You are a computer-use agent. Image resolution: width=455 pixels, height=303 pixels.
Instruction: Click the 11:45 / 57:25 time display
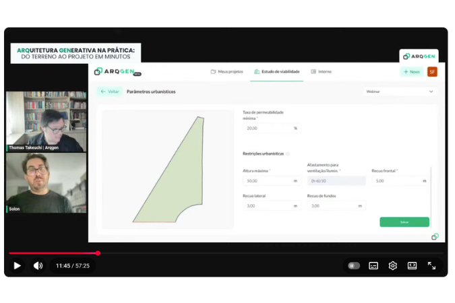[73, 266]
